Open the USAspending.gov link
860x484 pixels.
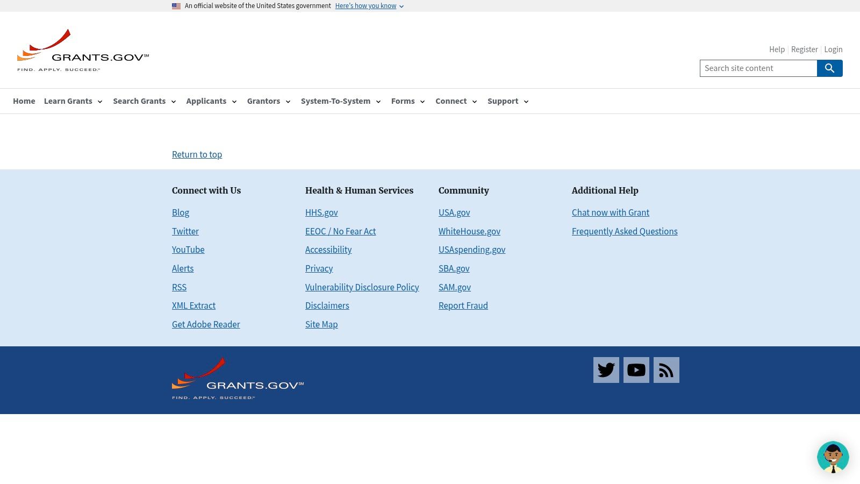coord(472,250)
